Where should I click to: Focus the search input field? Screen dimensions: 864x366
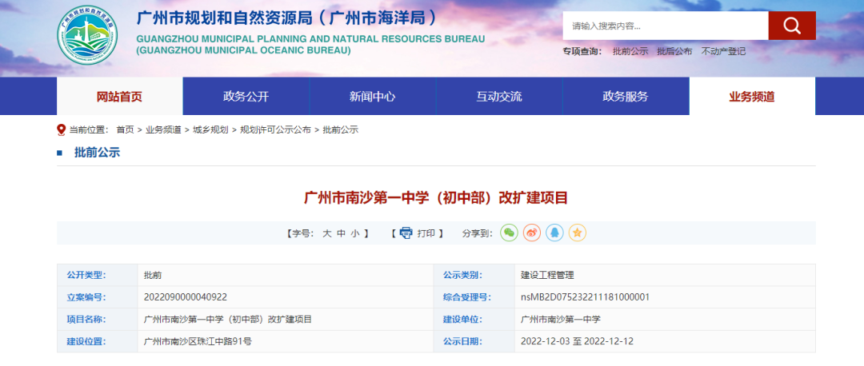point(665,26)
